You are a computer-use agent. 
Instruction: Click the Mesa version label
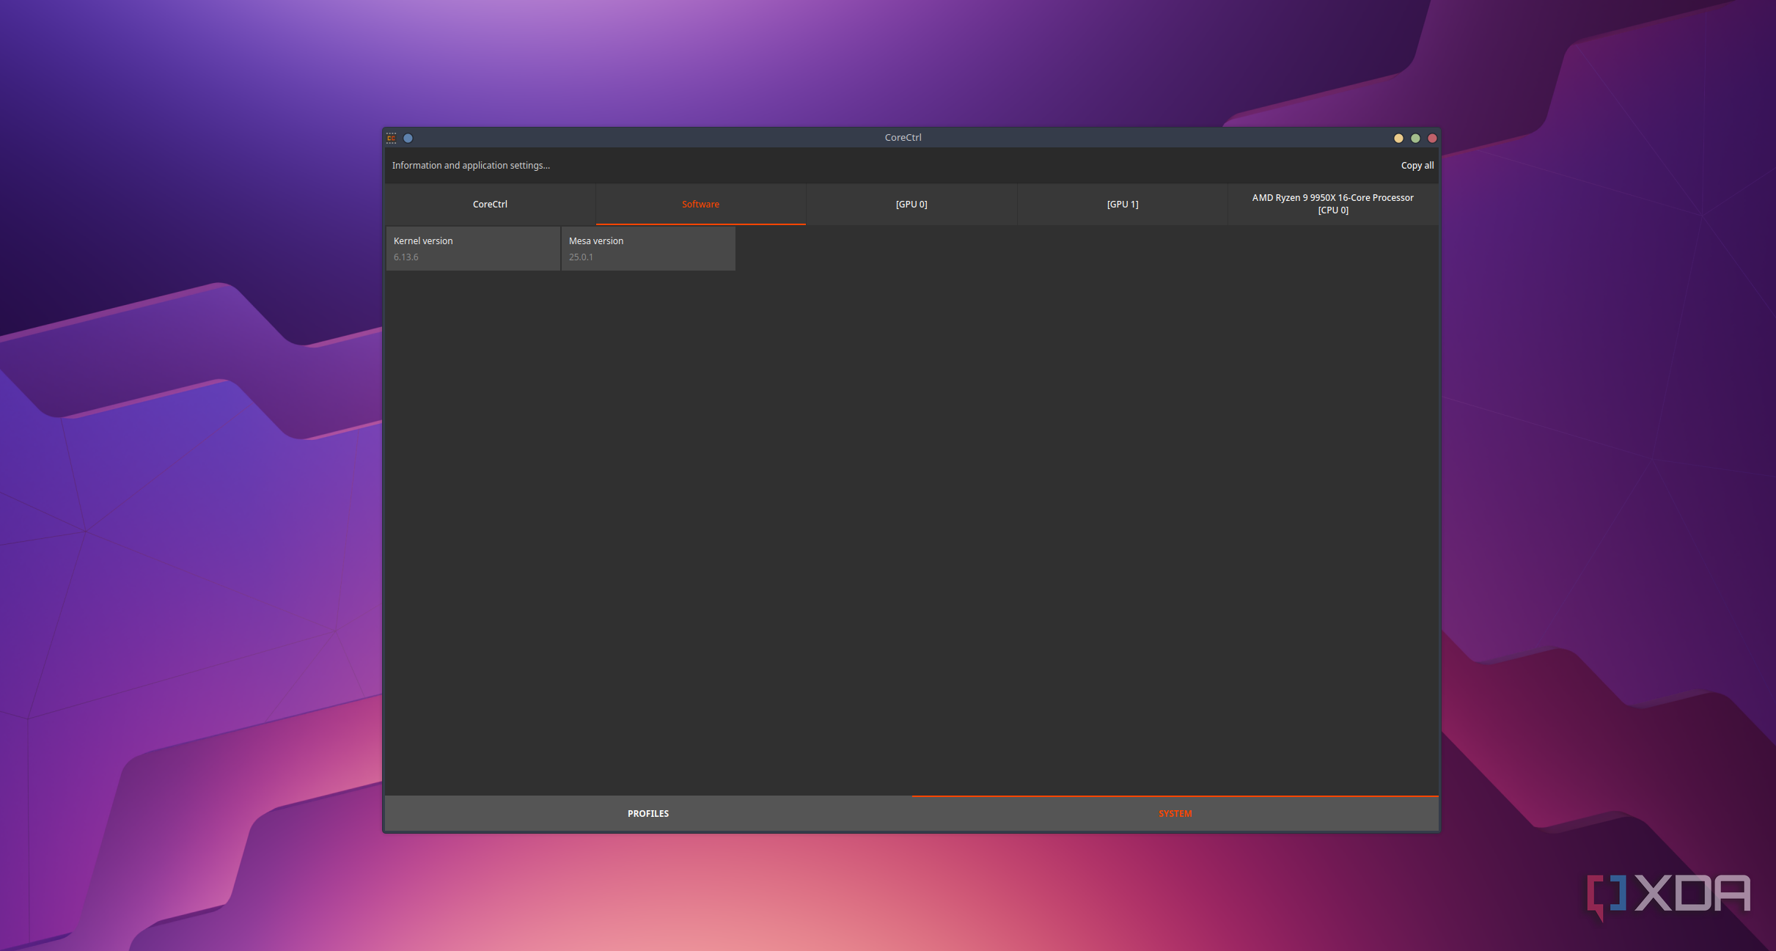click(x=596, y=241)
